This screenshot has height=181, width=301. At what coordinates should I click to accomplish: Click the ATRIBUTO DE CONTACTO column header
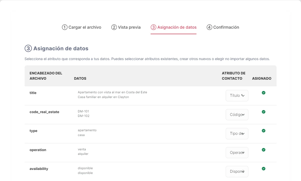coord(233,76)
